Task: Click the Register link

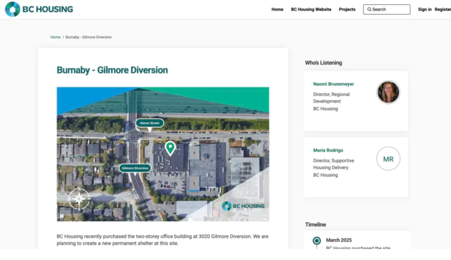Action: pyautogui.click(x=443, y=10)
